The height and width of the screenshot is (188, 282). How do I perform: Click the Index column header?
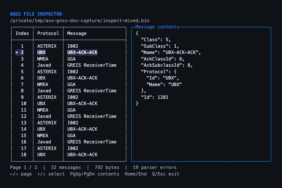(x=22, y=33)
